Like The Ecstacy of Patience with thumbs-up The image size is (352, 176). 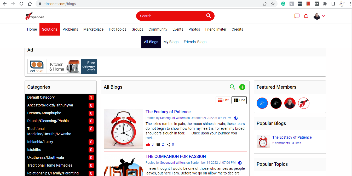coord(148,145)
